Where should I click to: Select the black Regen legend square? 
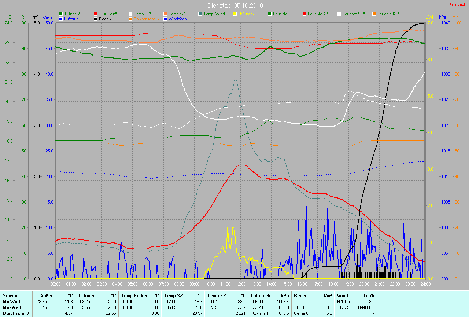click(x=96, y=19)
